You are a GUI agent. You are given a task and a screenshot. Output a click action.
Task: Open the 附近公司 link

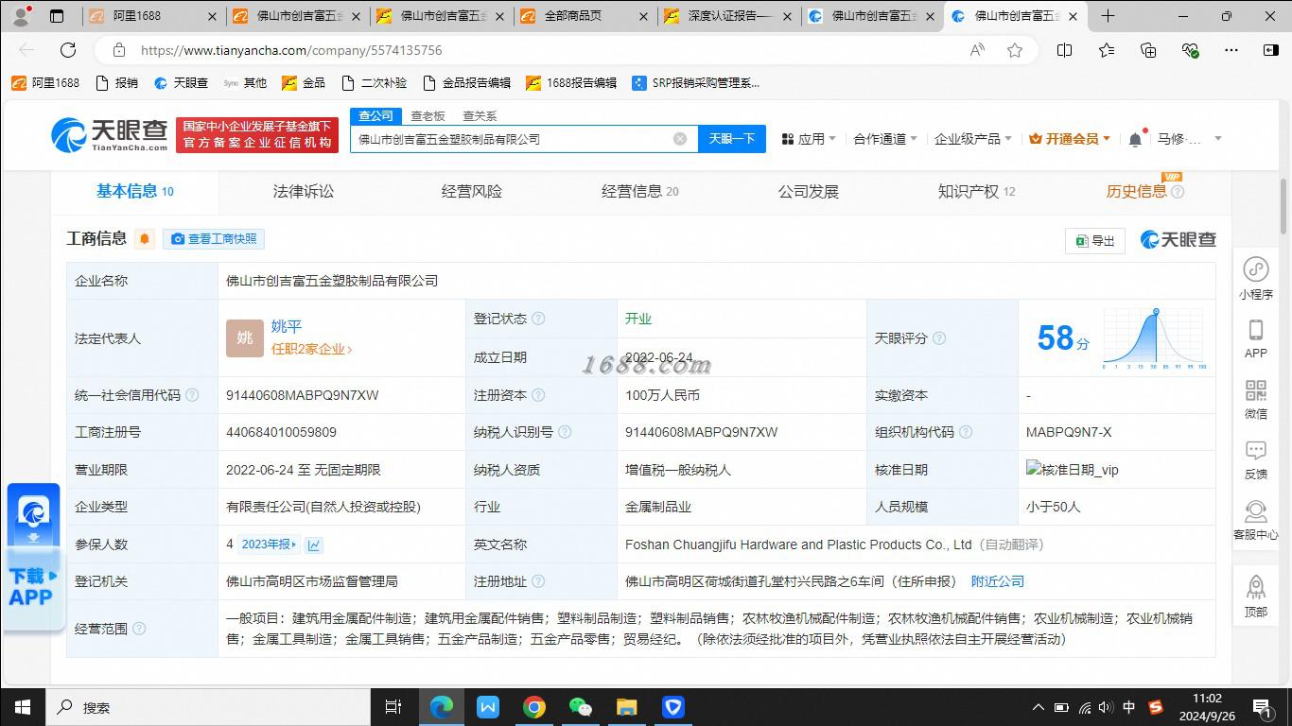998,581
